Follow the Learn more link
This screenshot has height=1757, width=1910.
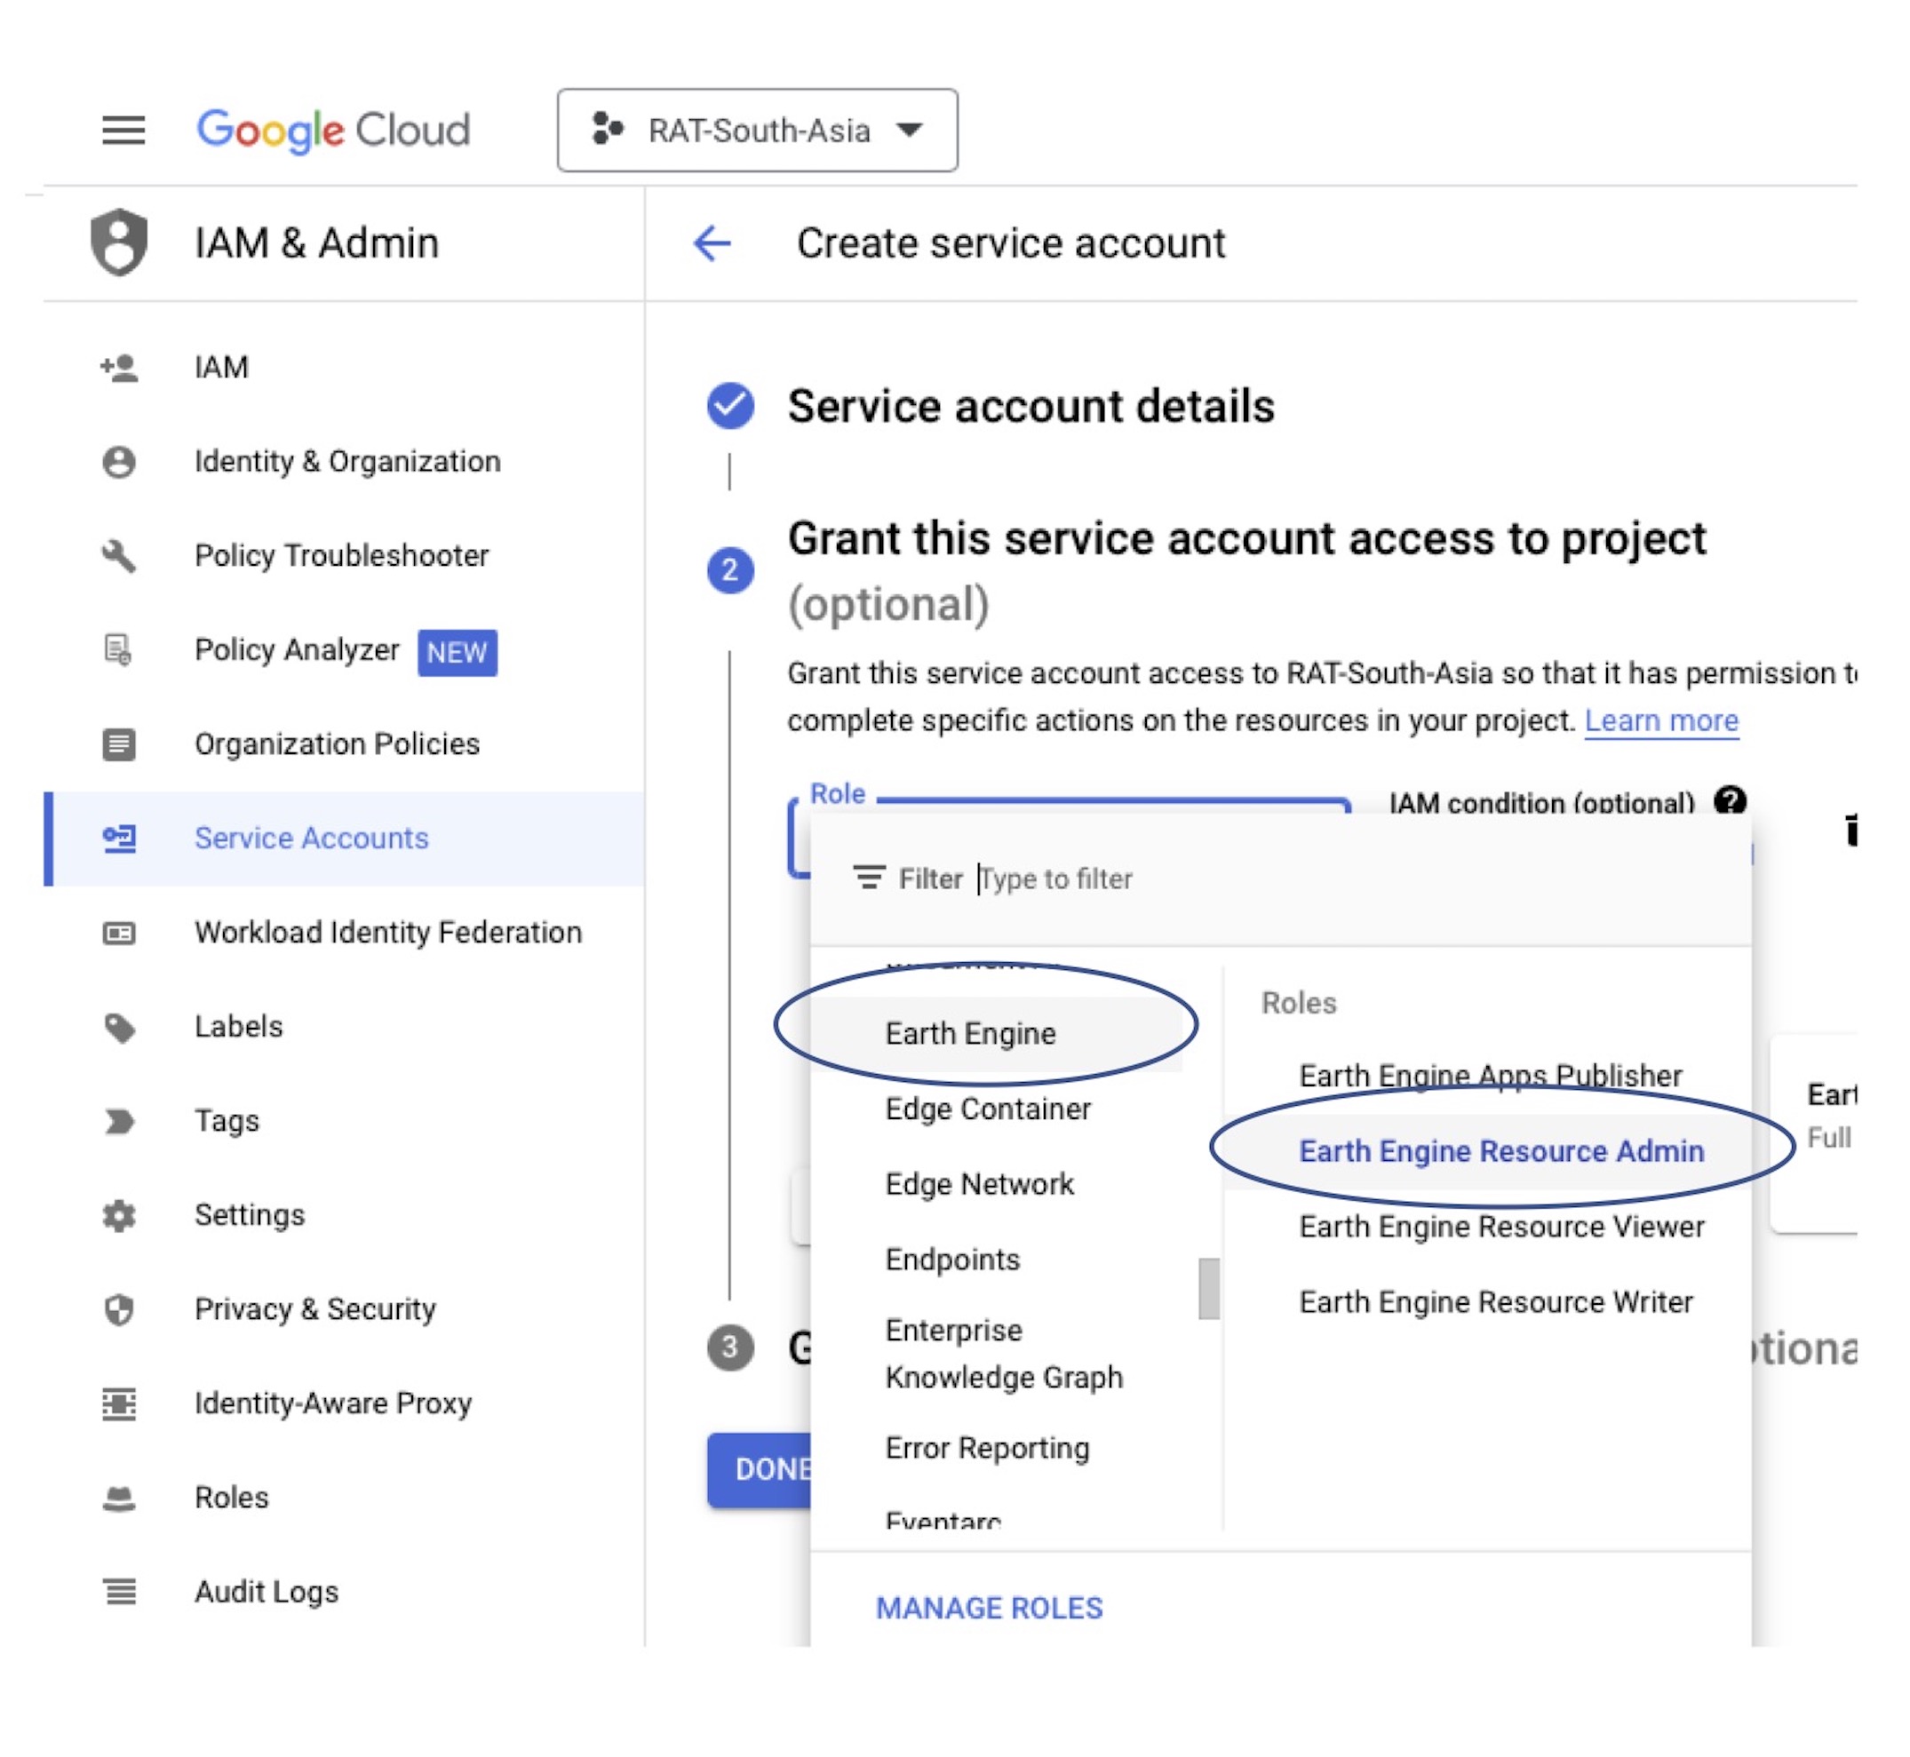pyautogui.click(x=1661, y=720)
